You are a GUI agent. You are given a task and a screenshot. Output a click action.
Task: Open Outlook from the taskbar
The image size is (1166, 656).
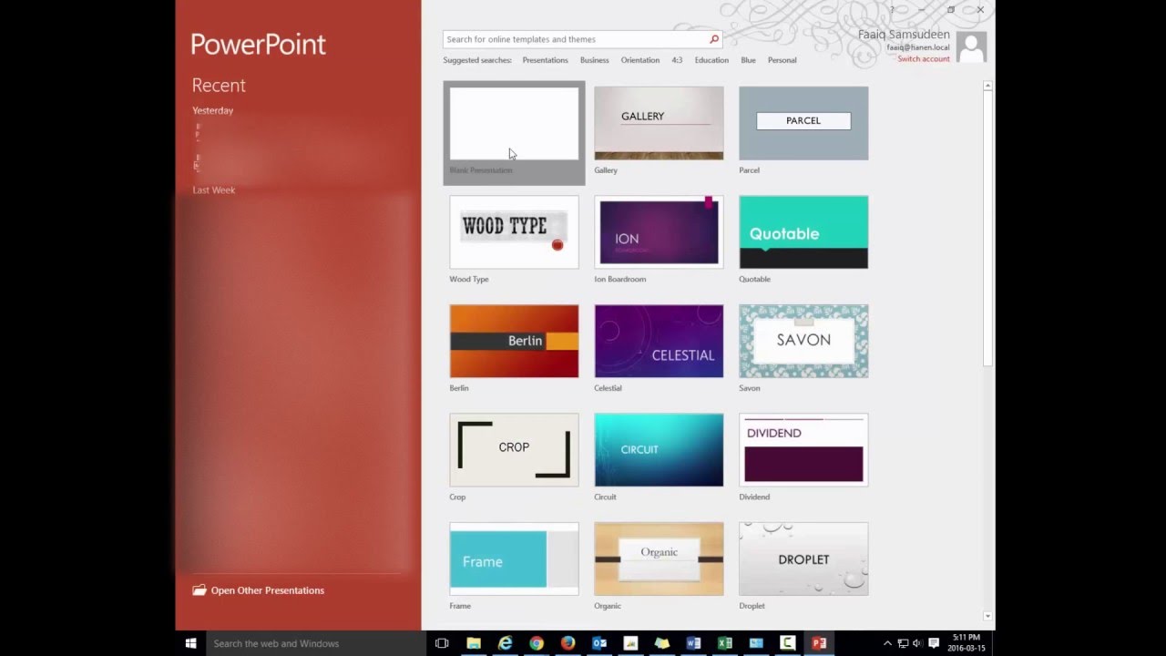(x=599, y=643)
